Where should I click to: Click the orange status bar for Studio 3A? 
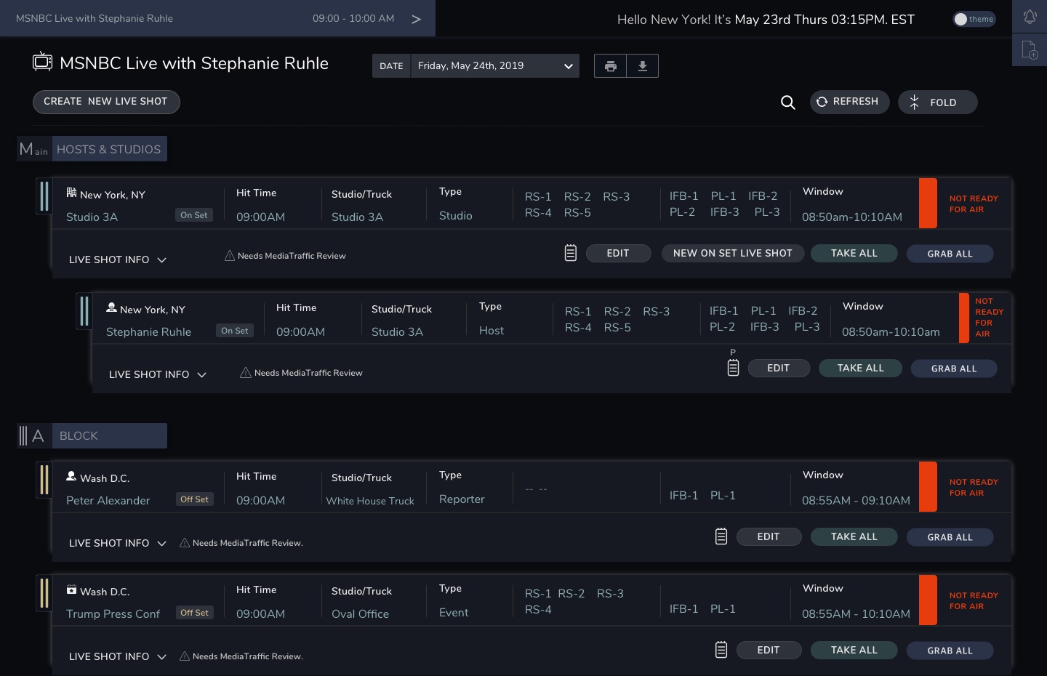click(928, 204)
